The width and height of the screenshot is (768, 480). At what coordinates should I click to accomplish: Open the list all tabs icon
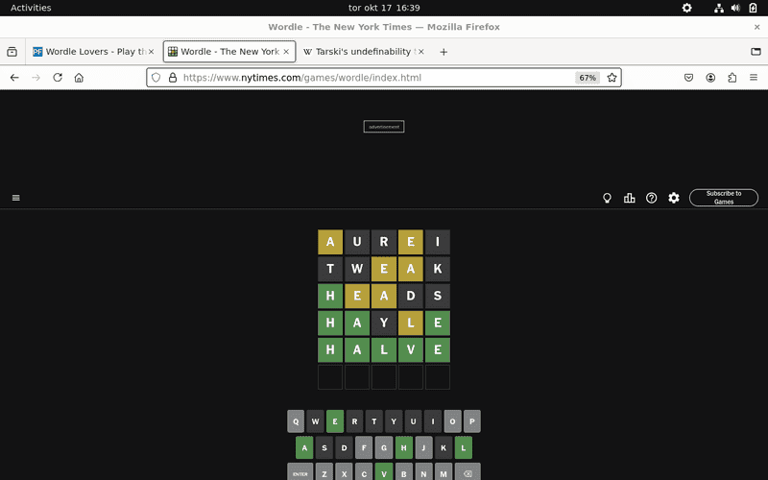point(756,52)
